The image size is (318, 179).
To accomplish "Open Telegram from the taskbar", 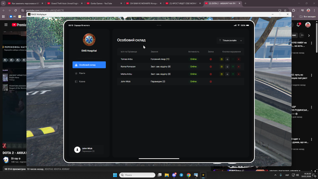I will click(x=181, y=175).
